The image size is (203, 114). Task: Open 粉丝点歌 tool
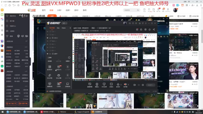[x=49, y=76]
